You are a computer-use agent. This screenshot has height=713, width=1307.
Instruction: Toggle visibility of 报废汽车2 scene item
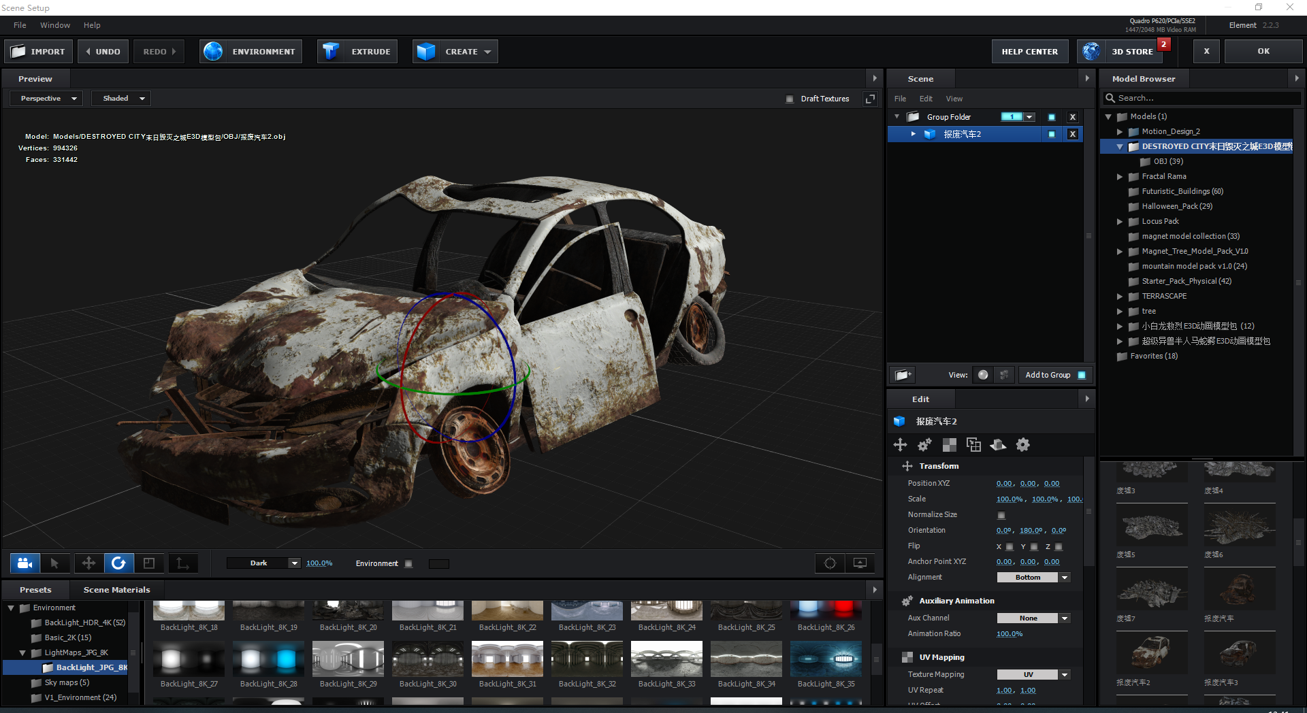tap(1051, 134)
